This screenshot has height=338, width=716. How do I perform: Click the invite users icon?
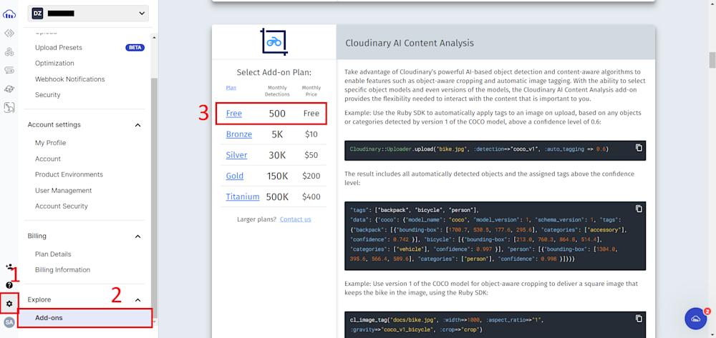9,267
